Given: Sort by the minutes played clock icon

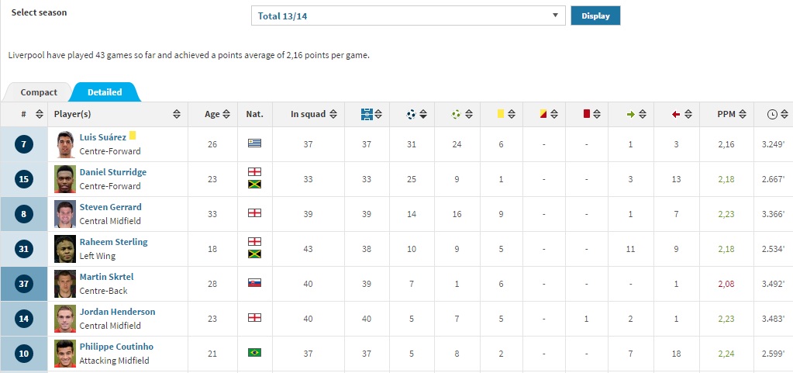Looking at the screenshot, I should (772, 114).
